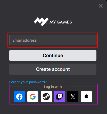Open the Create account button
Screen dimensions: 107x114
[53, 69]
